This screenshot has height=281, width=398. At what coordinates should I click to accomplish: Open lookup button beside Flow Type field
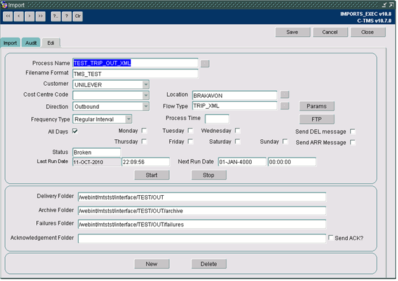click(285, 106)
